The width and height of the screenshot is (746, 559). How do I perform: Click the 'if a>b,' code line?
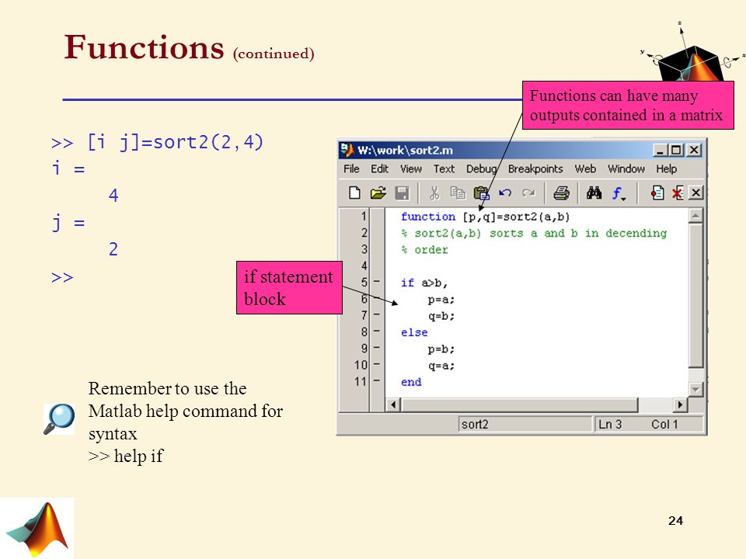pyautogui.click(x=424, y=283)
